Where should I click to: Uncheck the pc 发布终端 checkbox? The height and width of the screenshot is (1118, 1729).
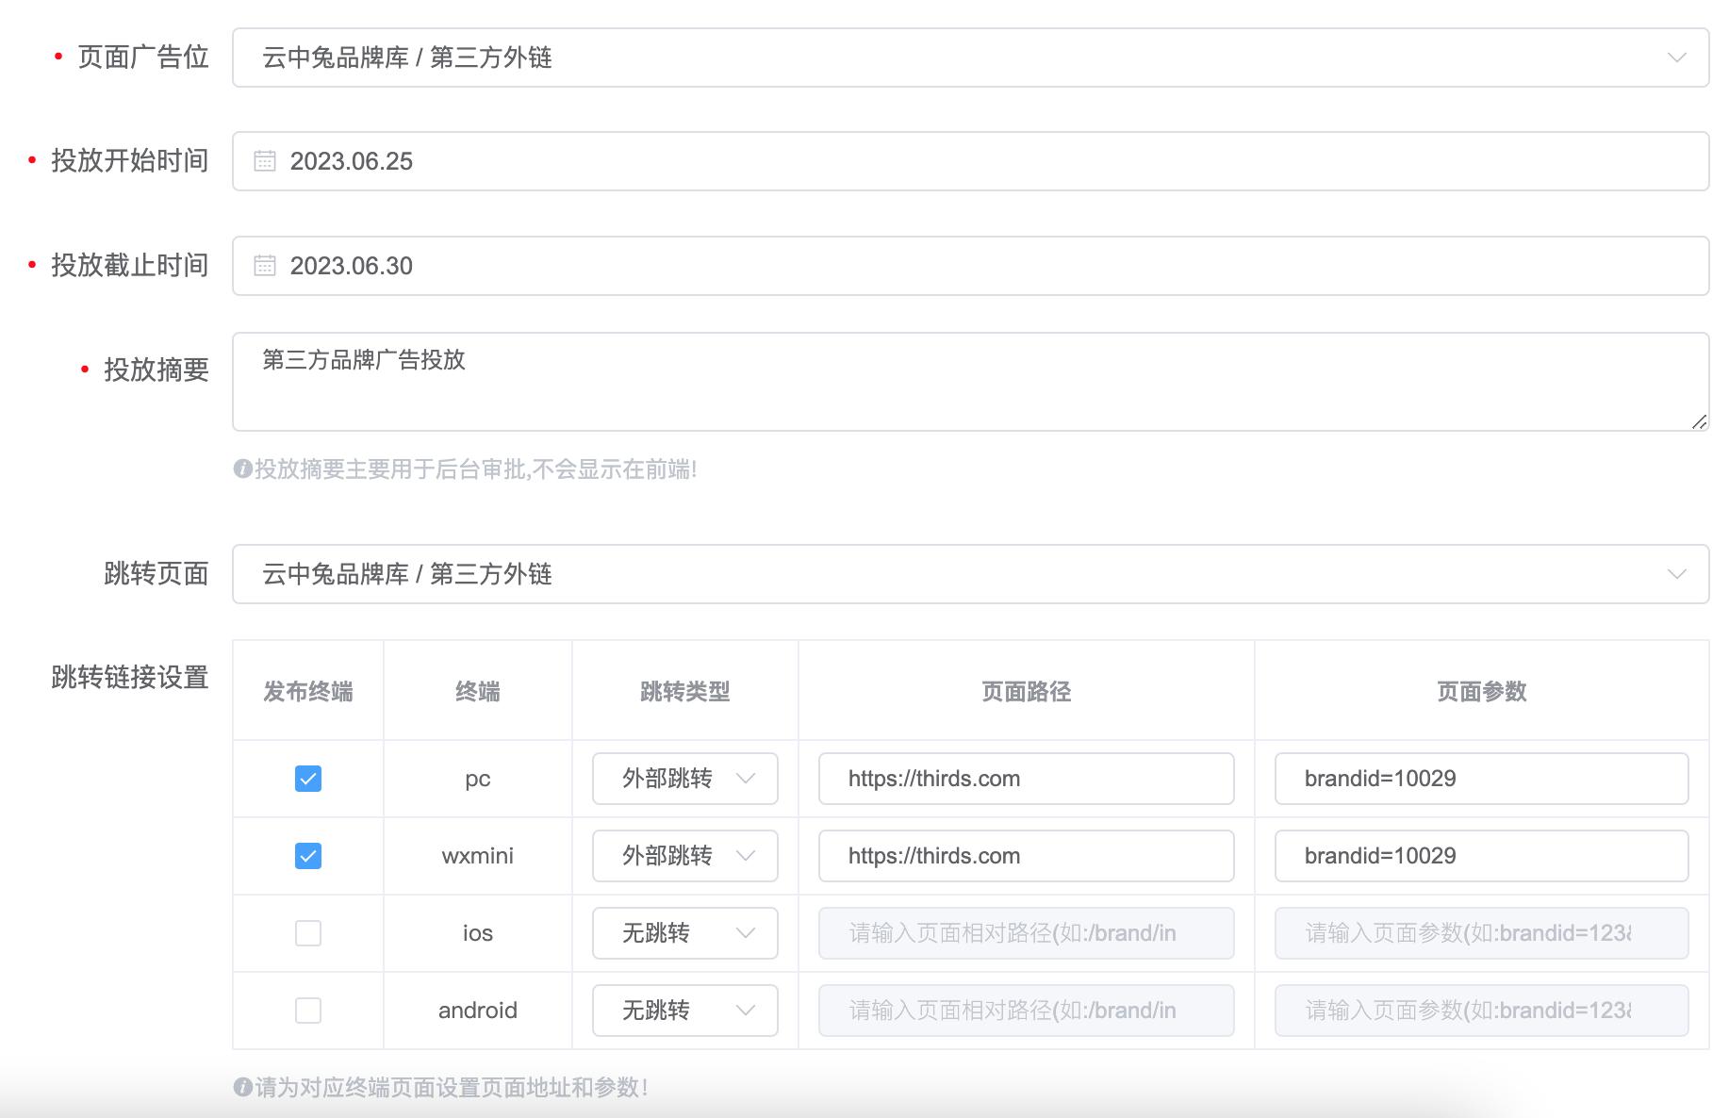[x=306, y=779]
